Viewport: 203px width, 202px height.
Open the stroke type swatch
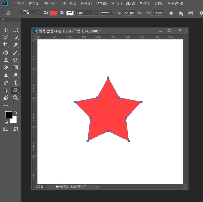[x=70, y=13]
